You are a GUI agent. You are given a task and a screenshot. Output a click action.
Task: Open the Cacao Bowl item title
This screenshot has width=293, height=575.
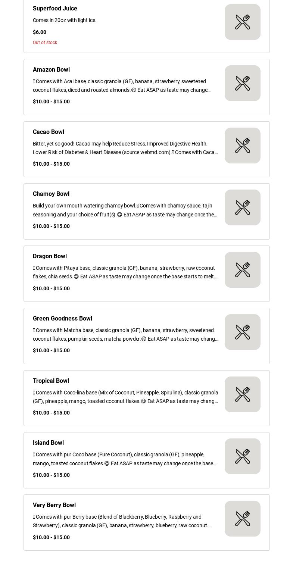pos(49,132)
